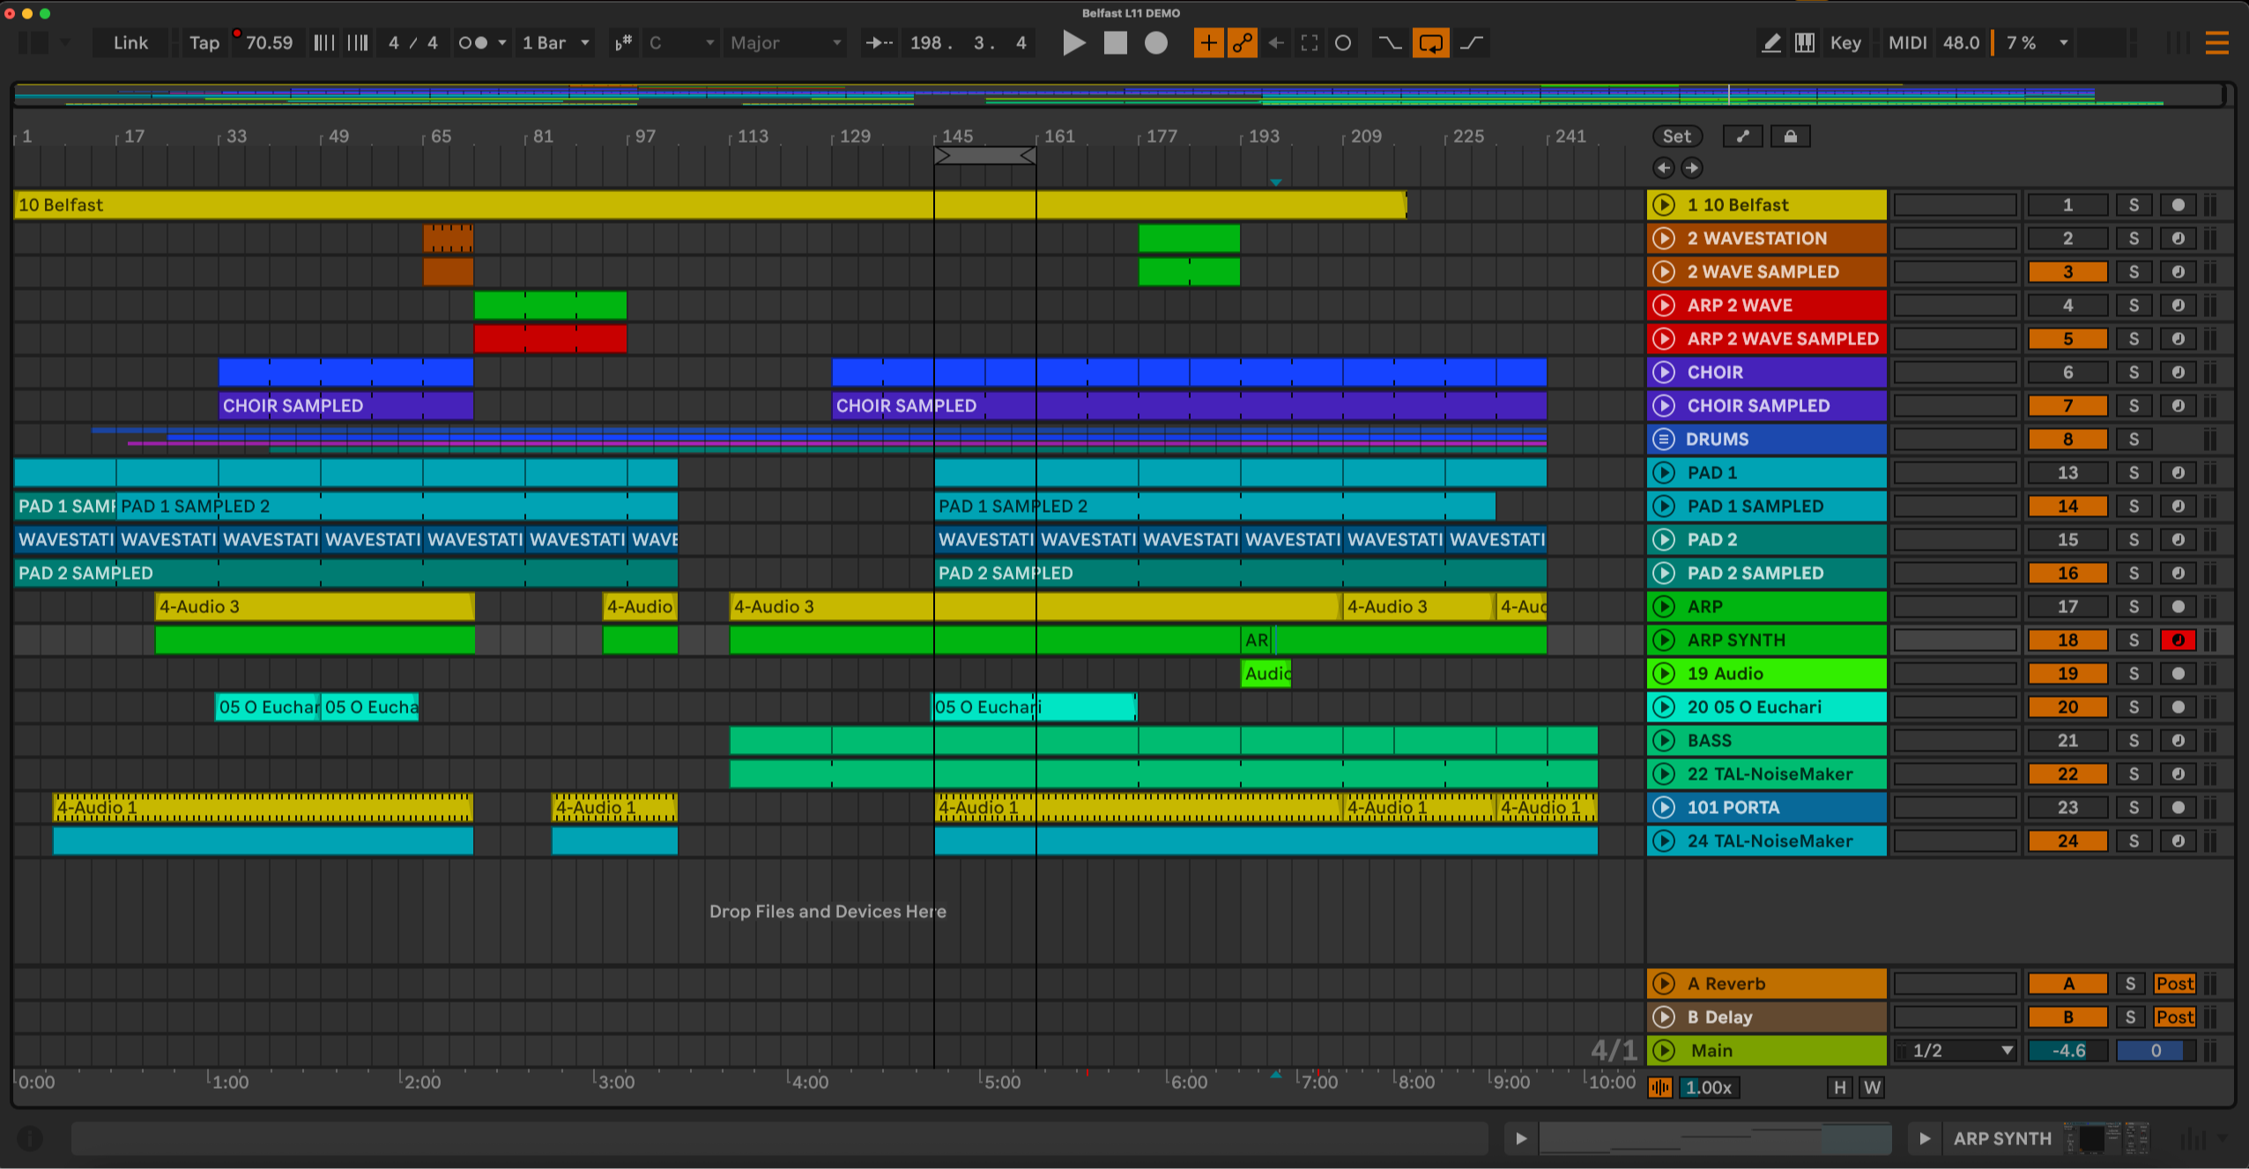Solo the CHOIR track
The width and height of the screenshot is (2249, 1169).
point(2134,373)
